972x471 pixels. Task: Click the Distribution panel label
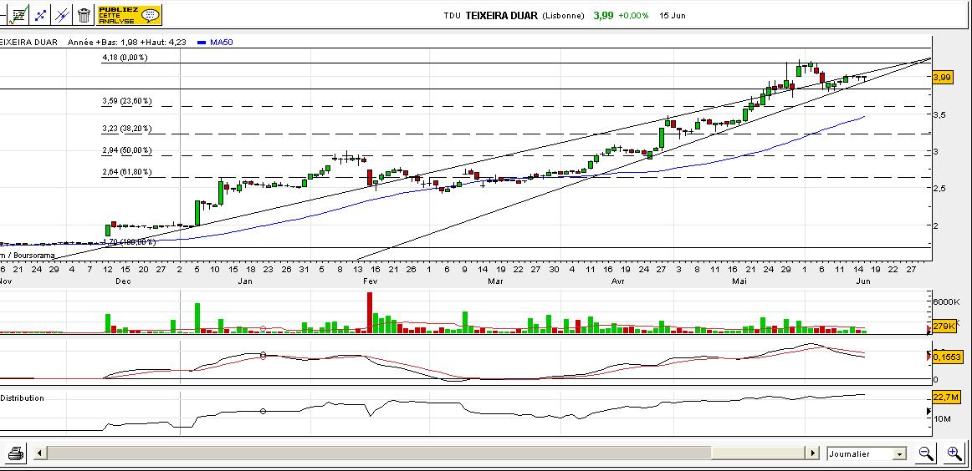tap(23, 398)
